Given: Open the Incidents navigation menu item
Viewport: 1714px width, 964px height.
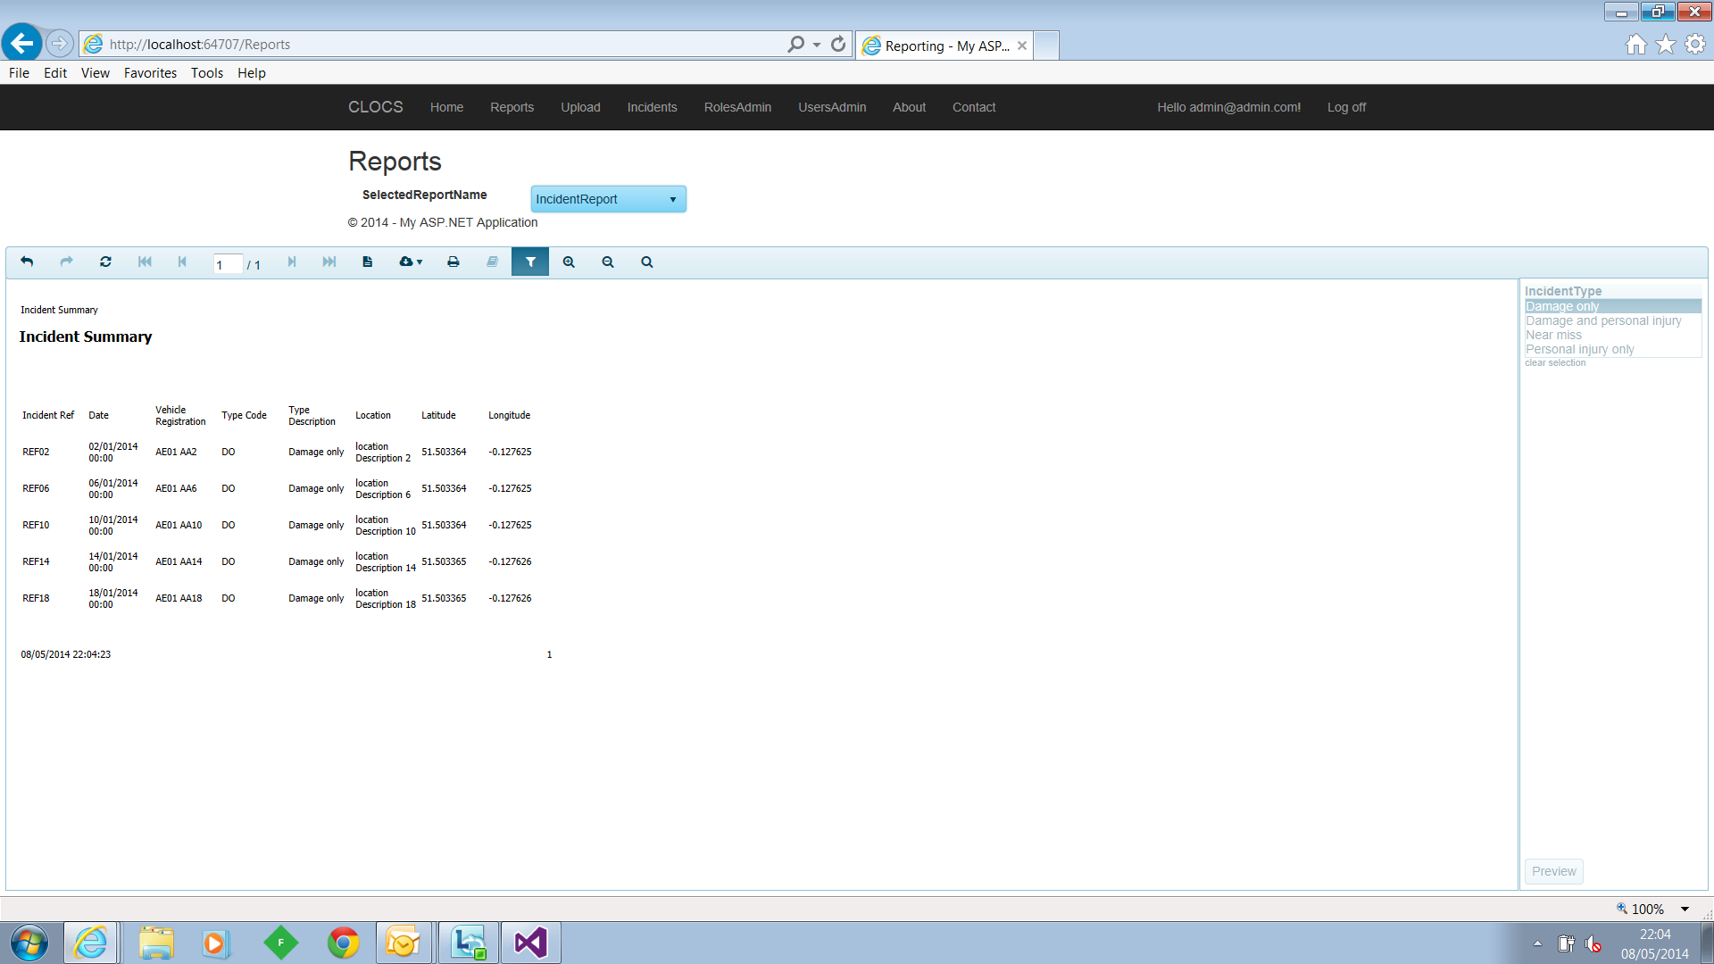Looking at the screenshot, I should click(652, 107).
